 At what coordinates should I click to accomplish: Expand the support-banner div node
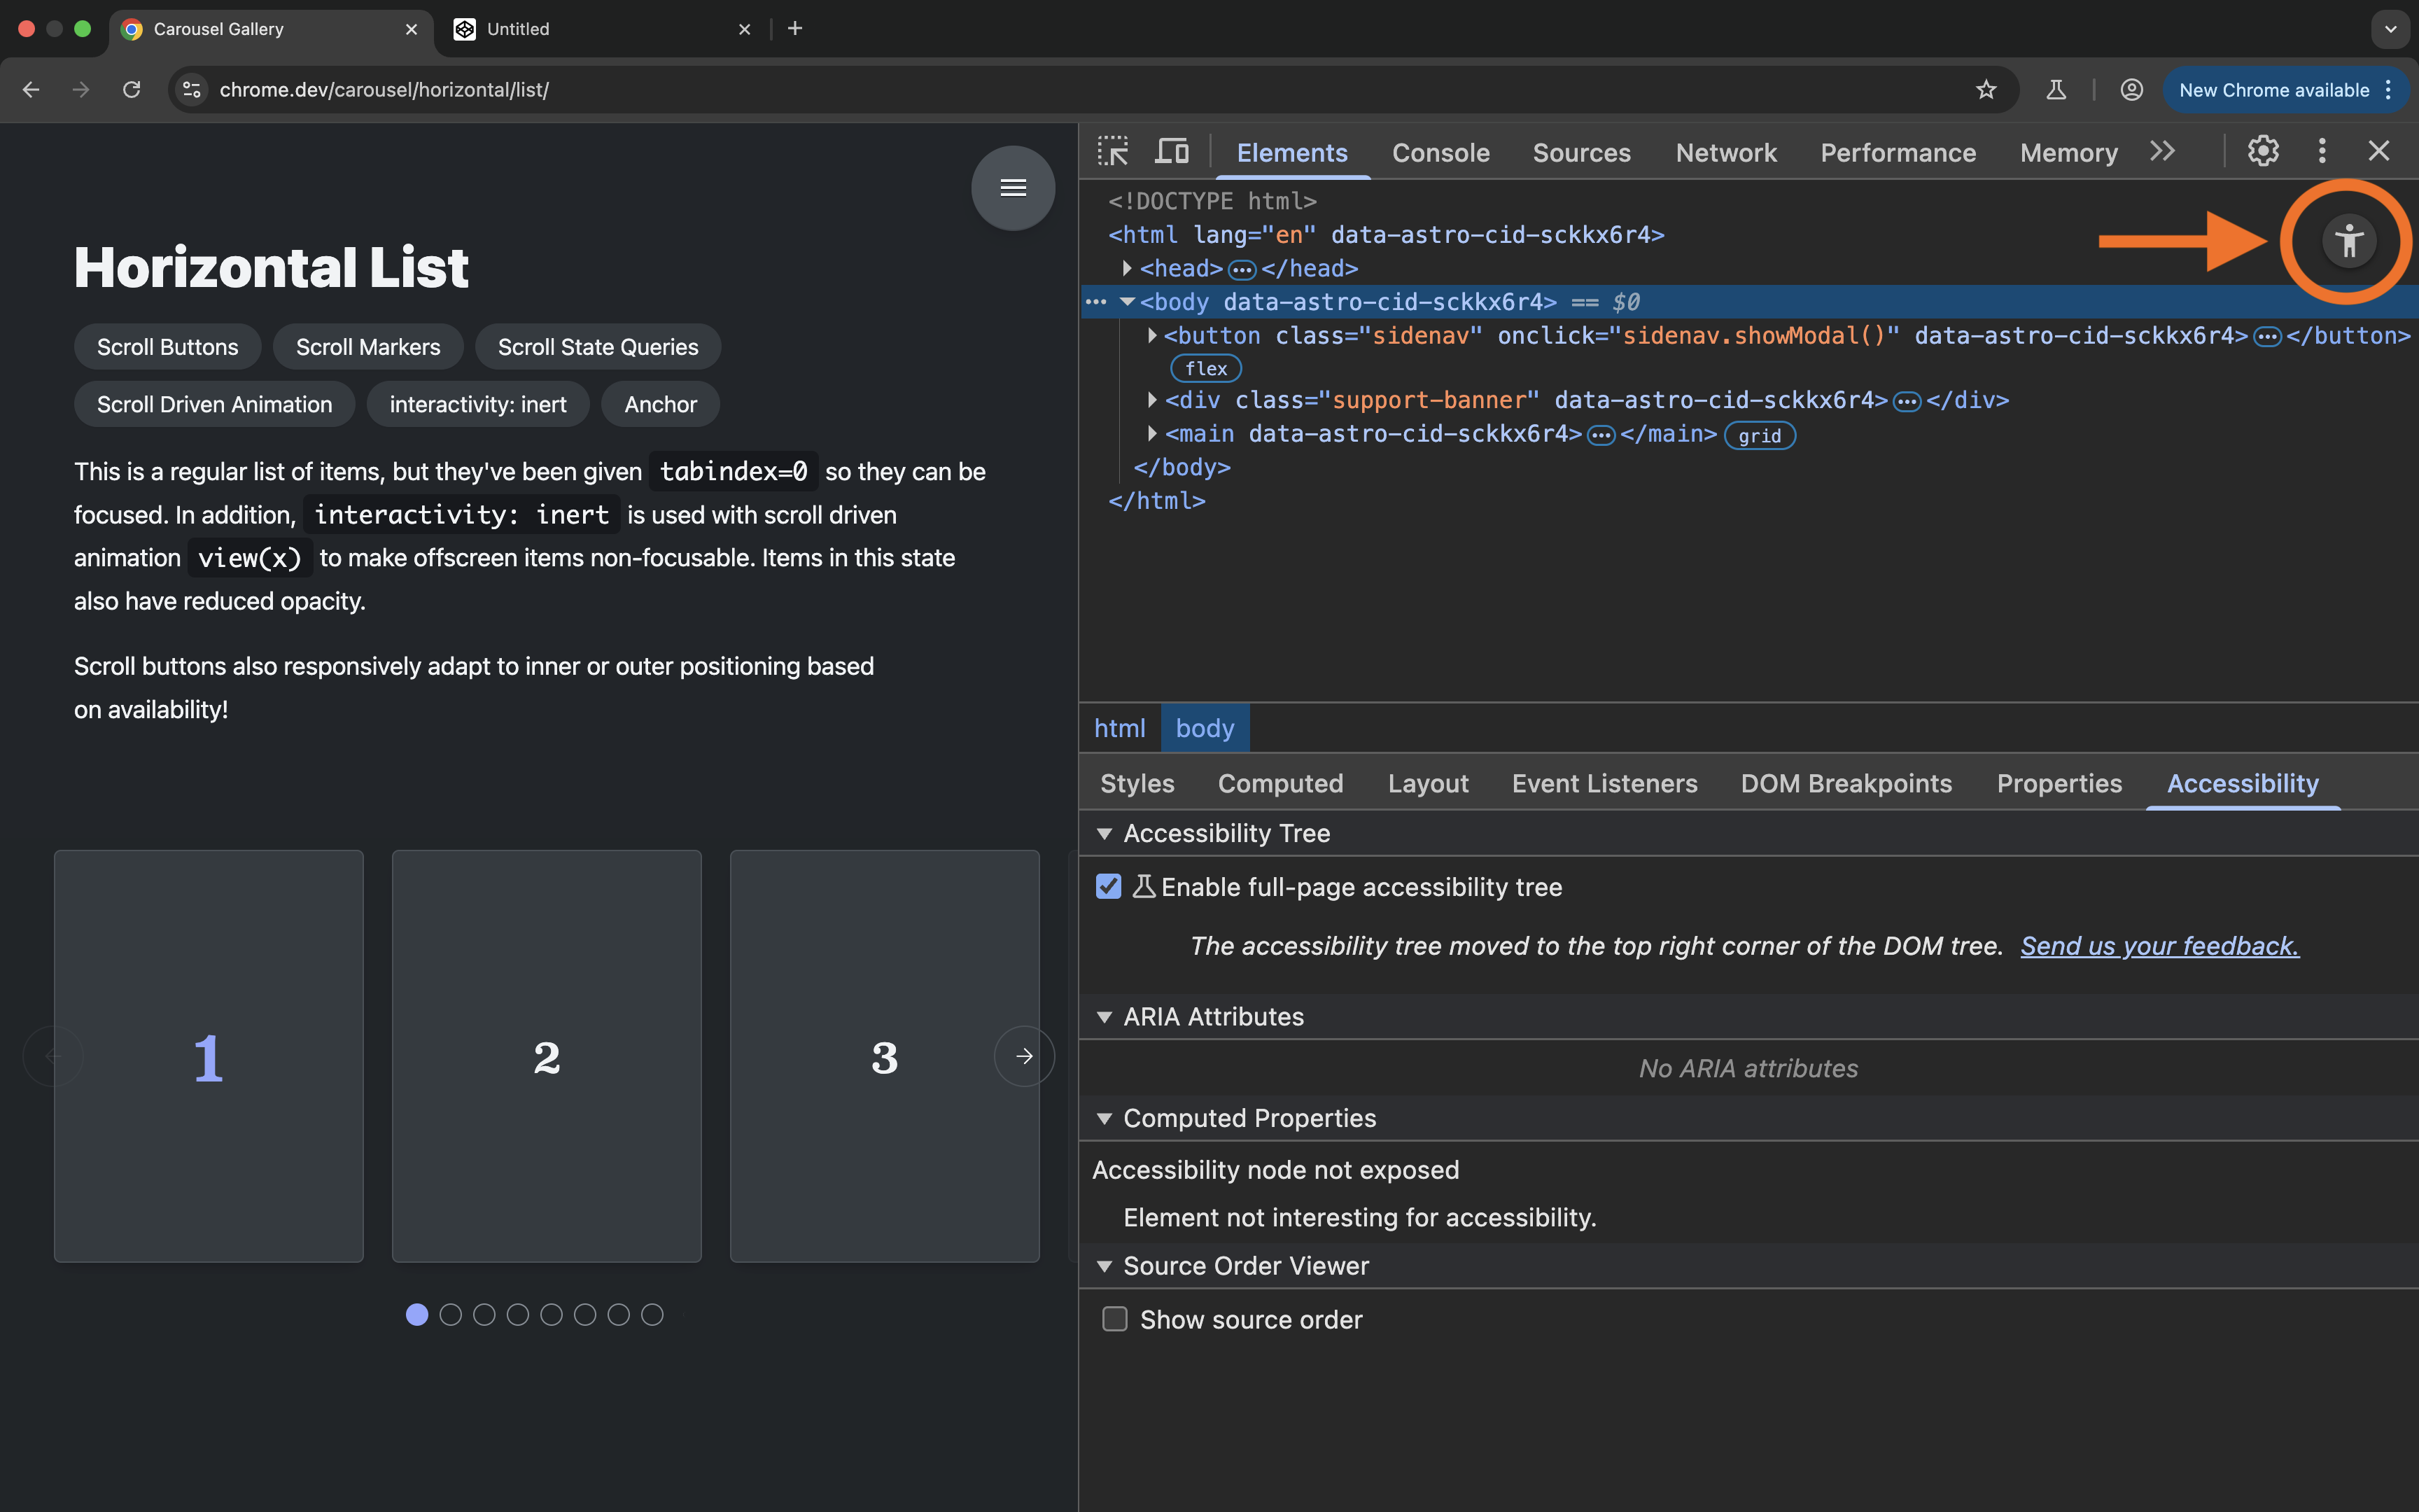click(x=1151, y=401)
